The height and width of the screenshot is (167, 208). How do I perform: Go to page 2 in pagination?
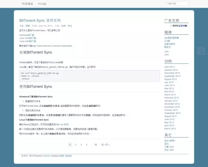(75, 144)
